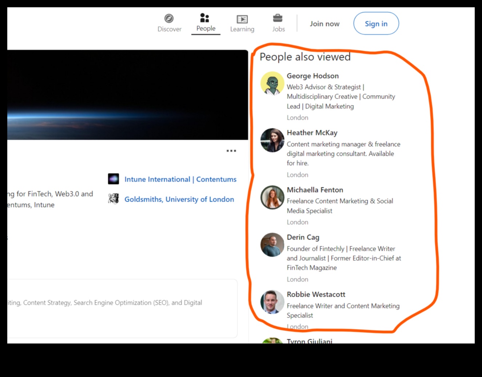Click the Goldsmiths university crest logo

(x=113, y=199)
